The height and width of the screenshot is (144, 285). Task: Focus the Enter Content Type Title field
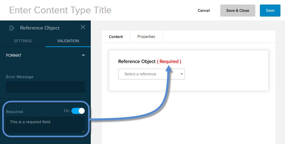pyautogui.click(x=61, y=10)
